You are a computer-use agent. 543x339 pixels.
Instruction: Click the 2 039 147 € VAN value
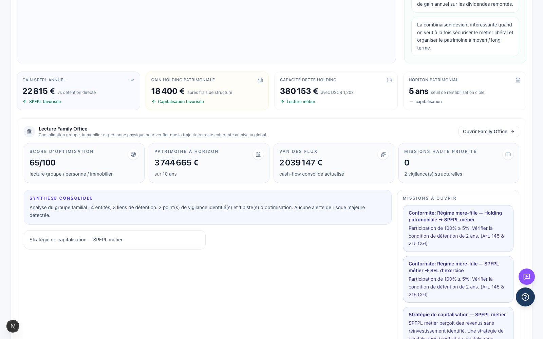tap(301, 163)
